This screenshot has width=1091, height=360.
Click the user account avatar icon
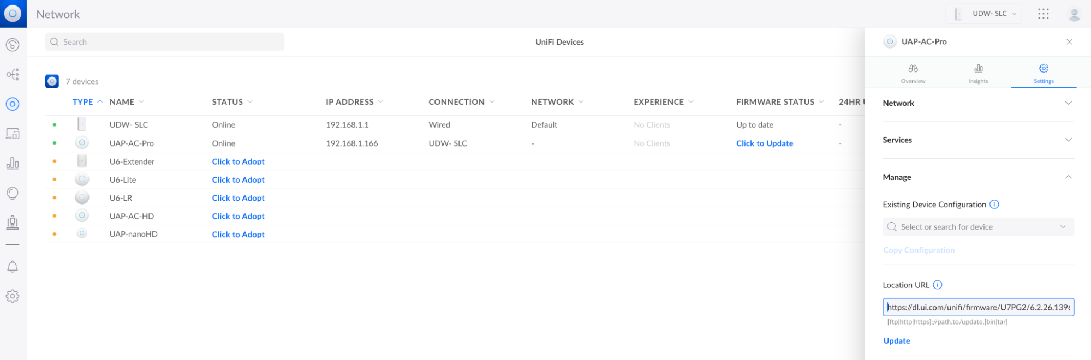(1074, 14)
